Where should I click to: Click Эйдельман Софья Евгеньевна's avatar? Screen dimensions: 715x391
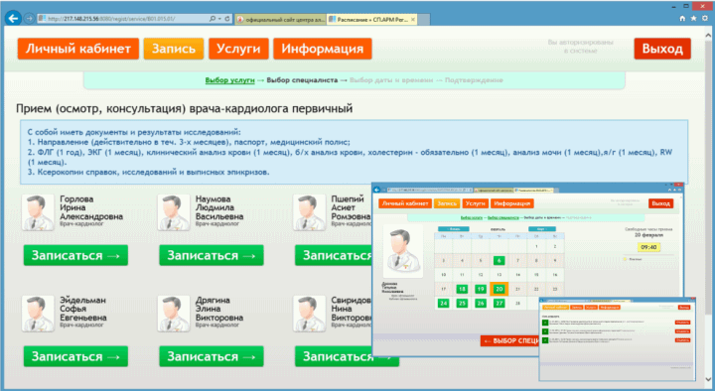(38, 314)
